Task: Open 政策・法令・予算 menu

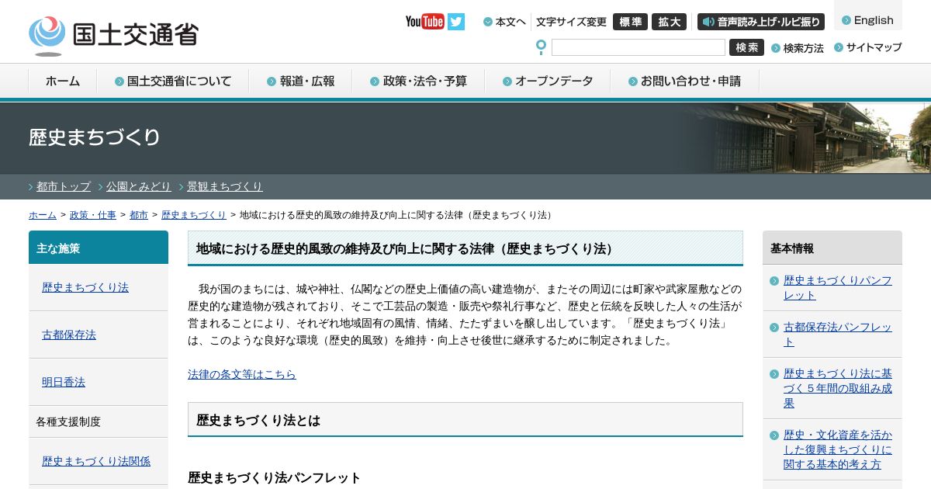Action: (418, 81)
